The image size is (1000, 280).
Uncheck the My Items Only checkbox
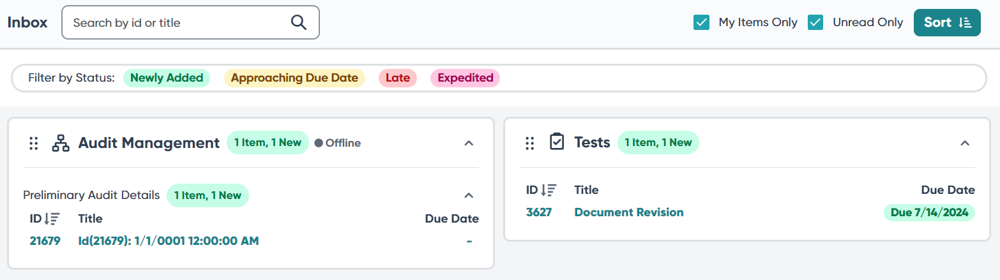702,23
